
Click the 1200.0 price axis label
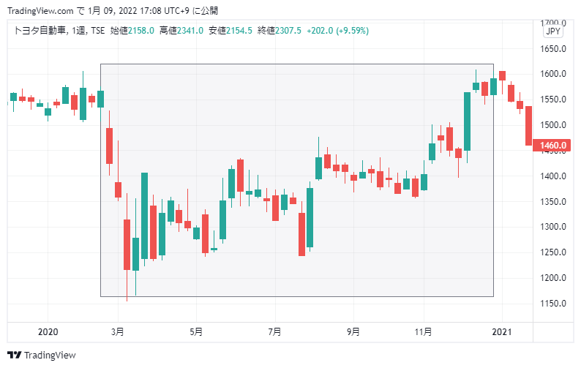(x=553, y=277)
